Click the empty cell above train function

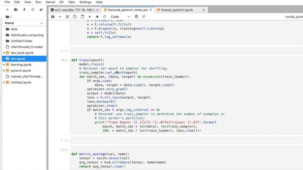186,51
